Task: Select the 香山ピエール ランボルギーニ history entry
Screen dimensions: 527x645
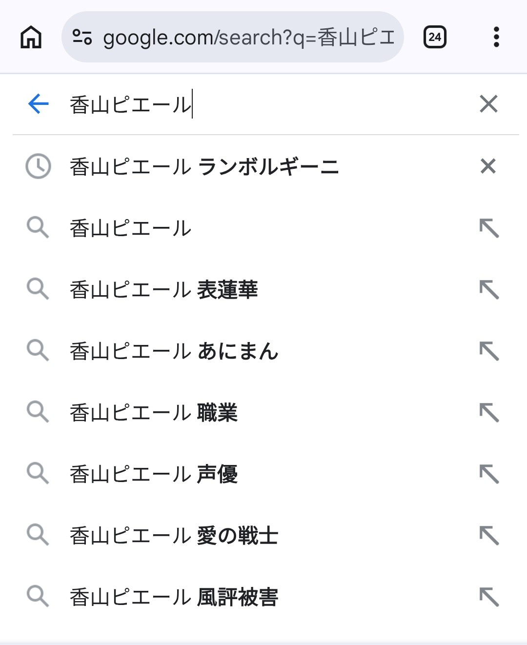Action: tap(204, 166)
